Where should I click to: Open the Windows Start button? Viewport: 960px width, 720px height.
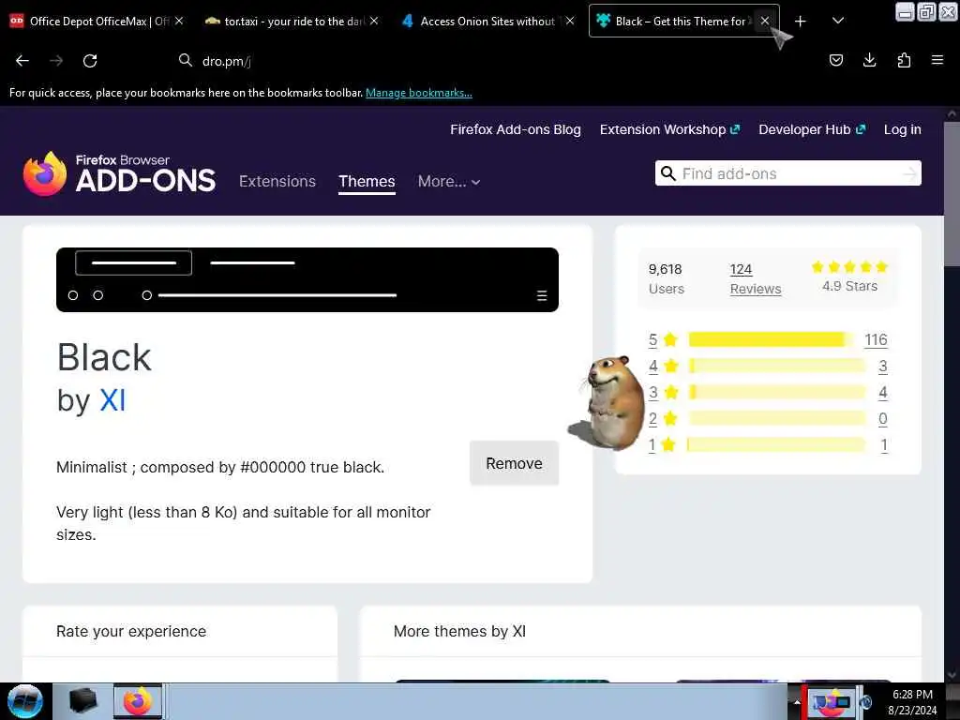coord(24,701)
